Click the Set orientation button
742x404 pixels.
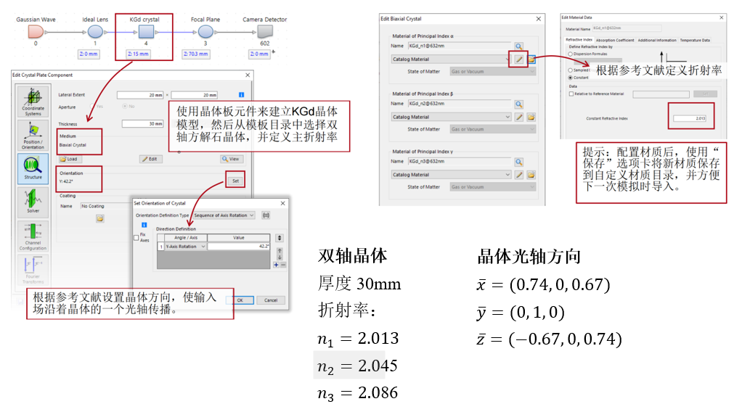235,181
